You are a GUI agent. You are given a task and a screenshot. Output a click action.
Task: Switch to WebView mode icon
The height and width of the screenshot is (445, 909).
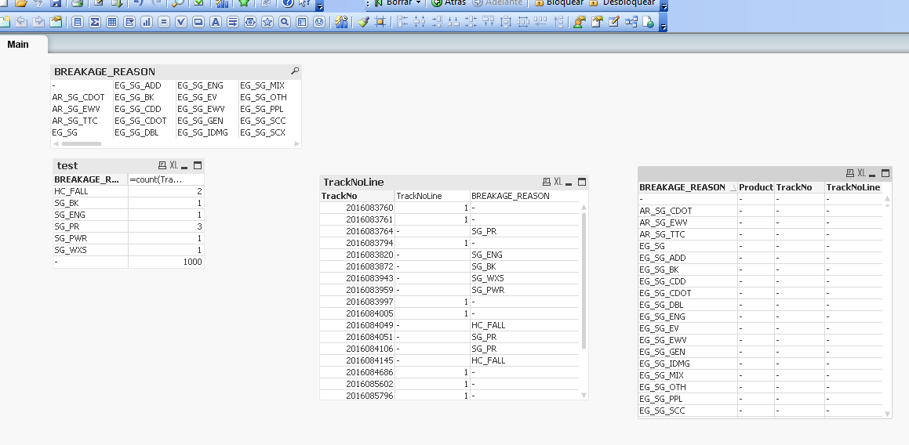[648, 22]
